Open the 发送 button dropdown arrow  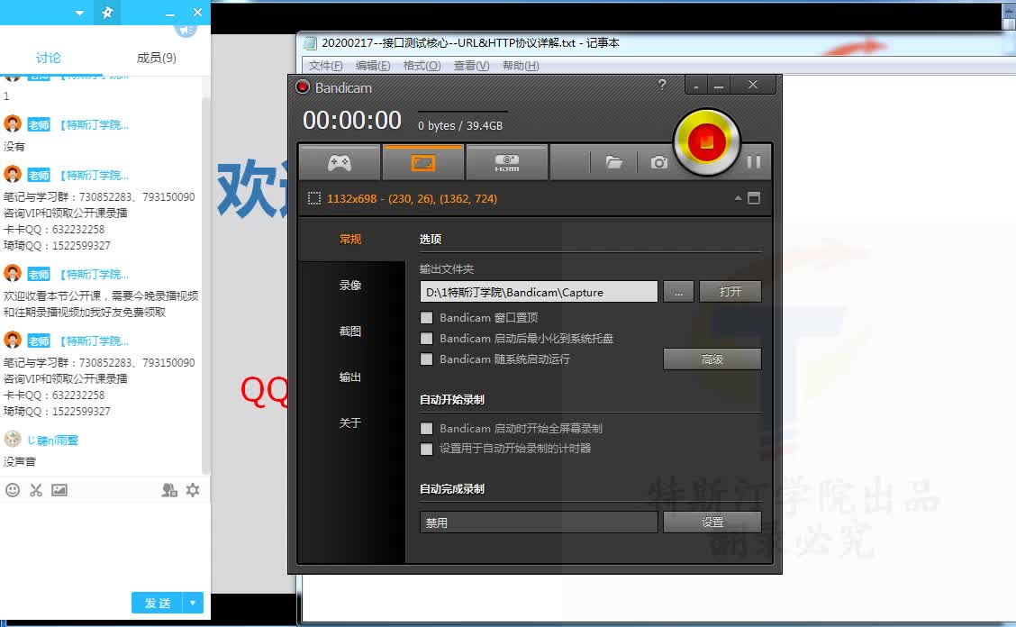pos(192,603)
